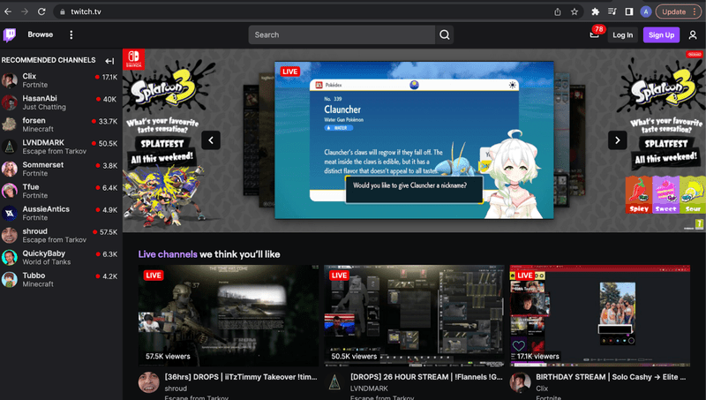Open HasanAbi channel avatar in sidebar

pos(10,102)
